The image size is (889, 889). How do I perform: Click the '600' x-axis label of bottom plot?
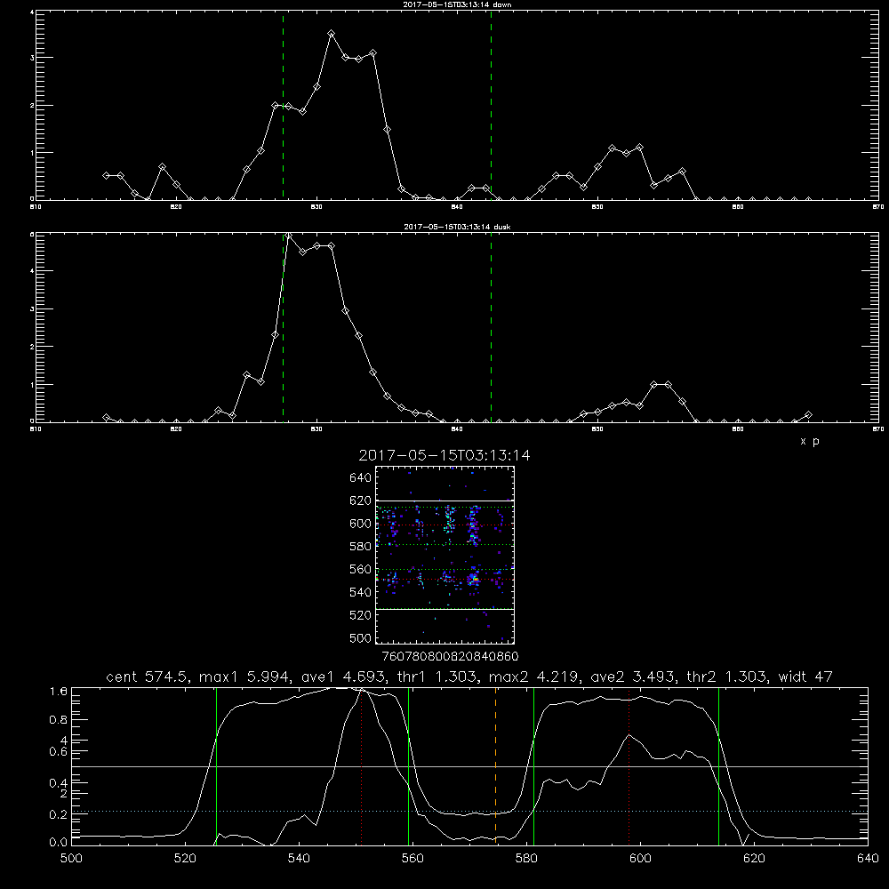pyautogui.click(x=640, y=859)
